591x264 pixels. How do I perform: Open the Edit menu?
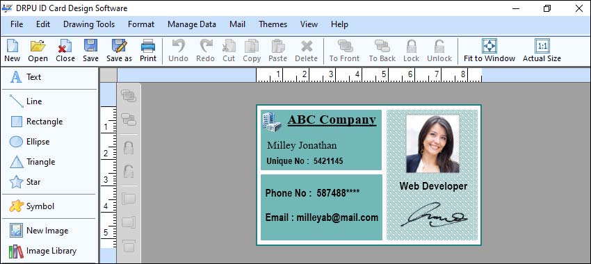pyautogui.click(x=43, y=24)
